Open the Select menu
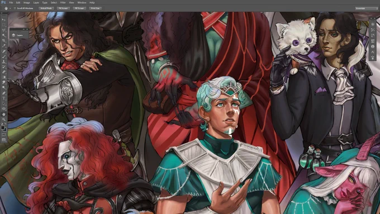Viewport: 380px width, 214px height. coord(54,3)
